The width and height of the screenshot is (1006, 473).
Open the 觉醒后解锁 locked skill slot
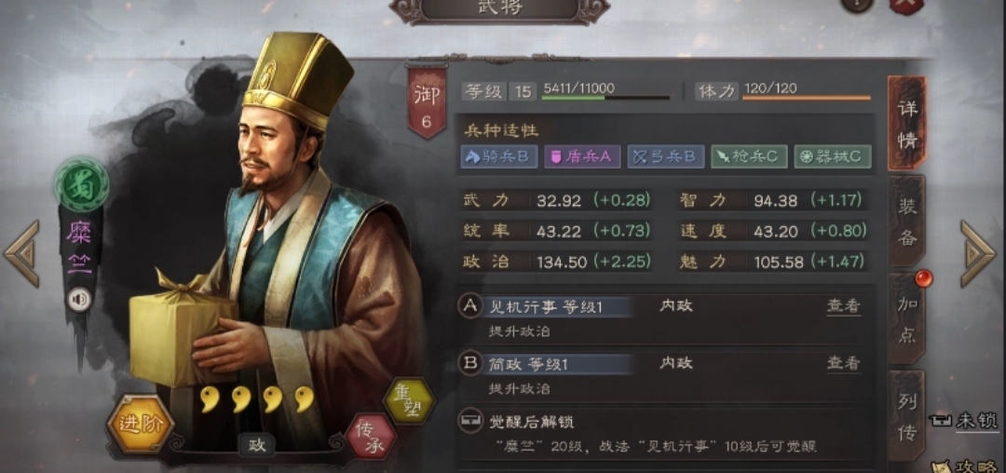(665, 433)
